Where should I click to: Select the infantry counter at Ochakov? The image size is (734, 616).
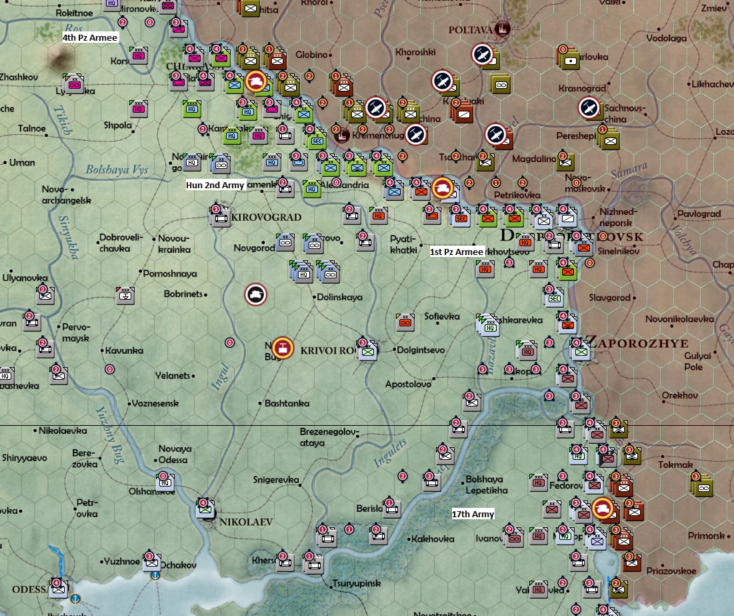click(x=151, y=562)
